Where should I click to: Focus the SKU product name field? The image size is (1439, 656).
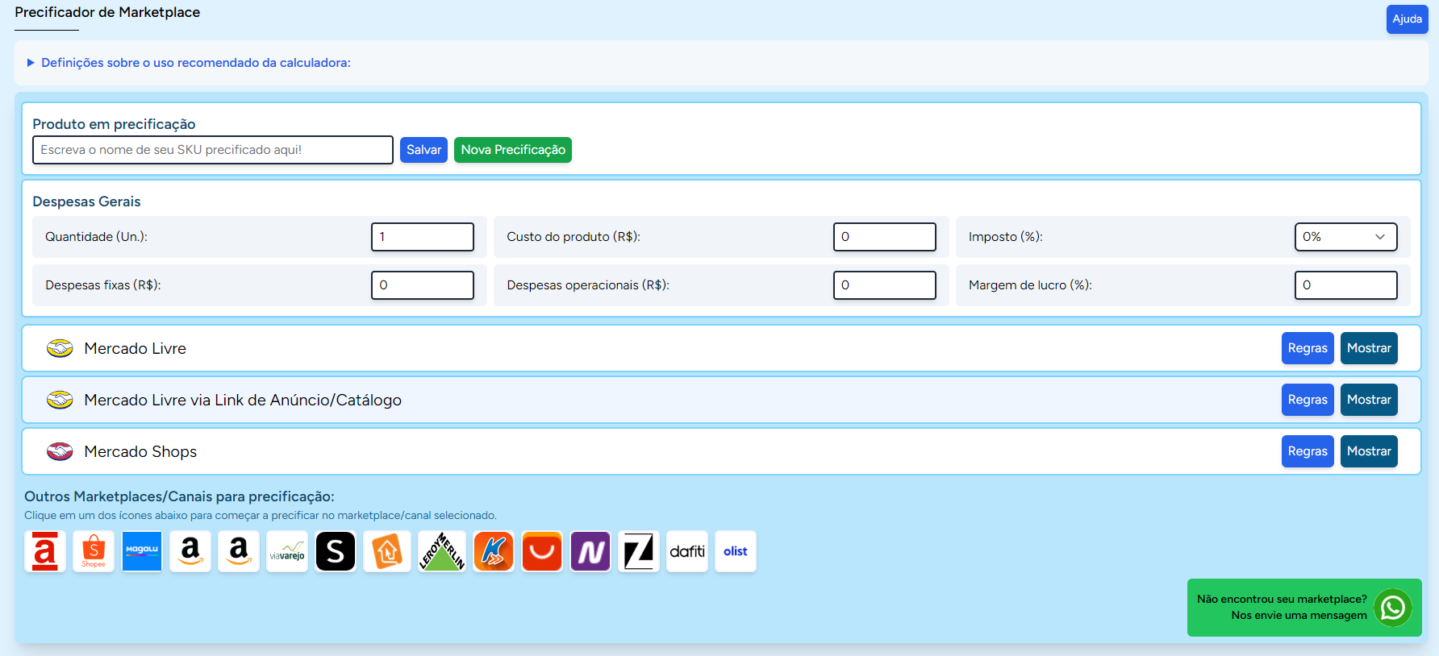click(213, 150)
